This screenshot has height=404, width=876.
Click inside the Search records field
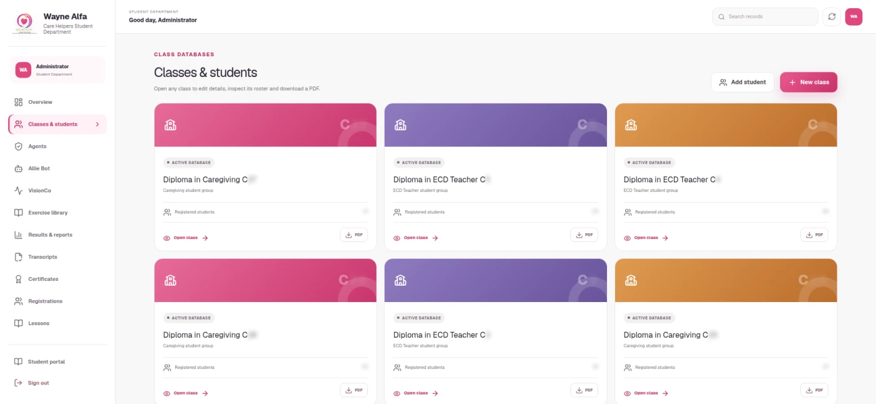tap(765, 17)
